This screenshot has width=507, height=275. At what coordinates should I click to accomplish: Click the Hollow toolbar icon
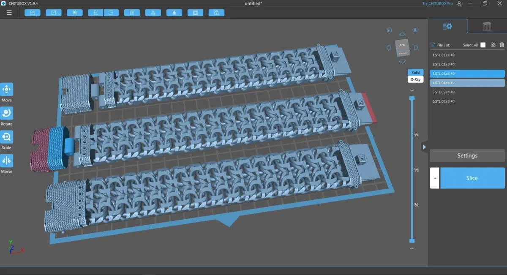tap(174, 13)
